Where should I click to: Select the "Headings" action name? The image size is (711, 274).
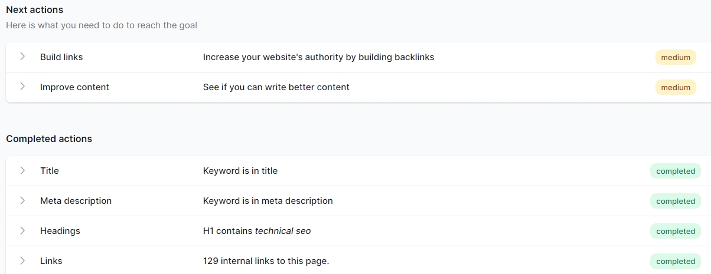click(60, 231)
